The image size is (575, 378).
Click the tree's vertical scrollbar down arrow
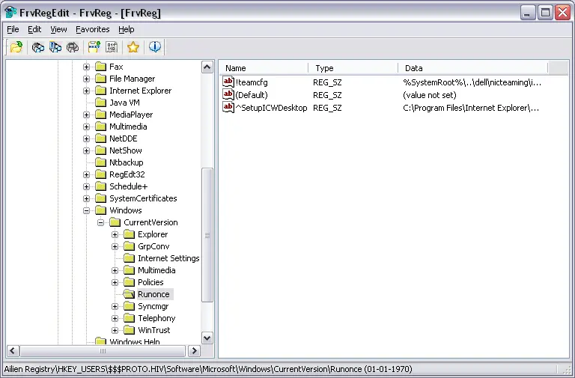207,338
